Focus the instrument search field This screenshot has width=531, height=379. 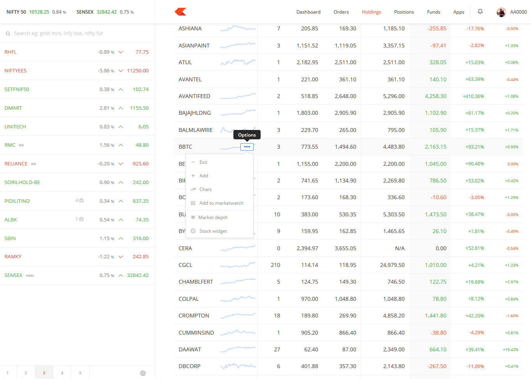click(77, 33)
